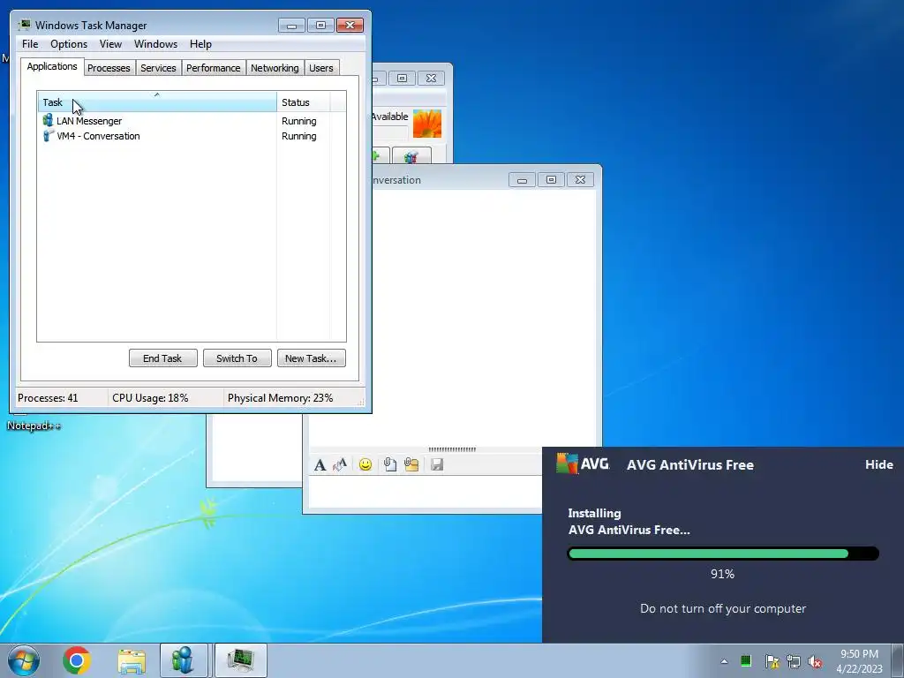Click the green CPU meter tray icon
Image resolution: width=904 pixels, height=678 pixels.
point(746,660)
